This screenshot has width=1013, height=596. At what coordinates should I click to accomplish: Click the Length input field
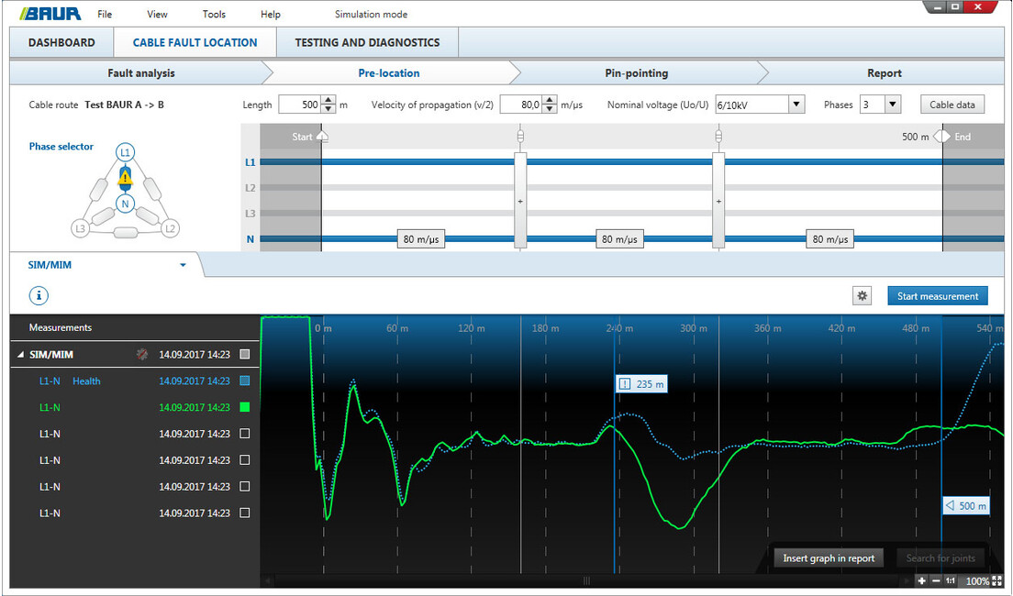(299, 105)
